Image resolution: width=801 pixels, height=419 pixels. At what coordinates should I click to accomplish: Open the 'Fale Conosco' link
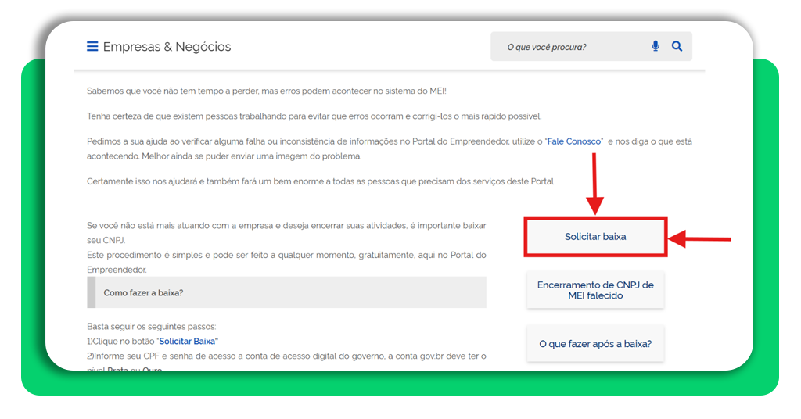[573, 141]
